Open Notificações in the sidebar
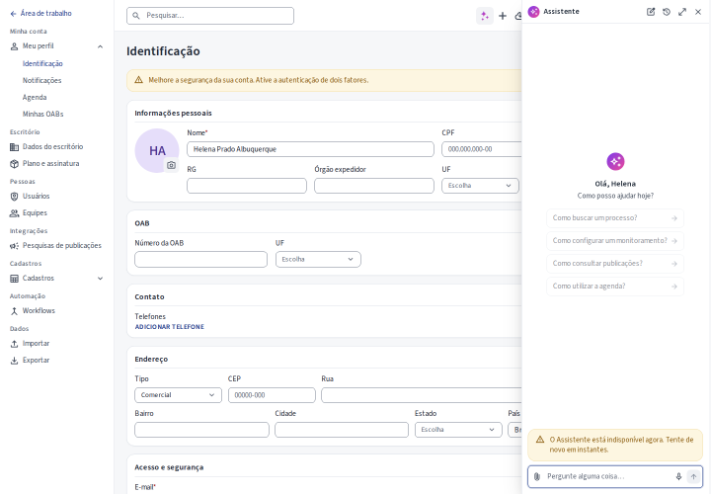The width and height of the screenshot is (711, 494). (41, 80)
